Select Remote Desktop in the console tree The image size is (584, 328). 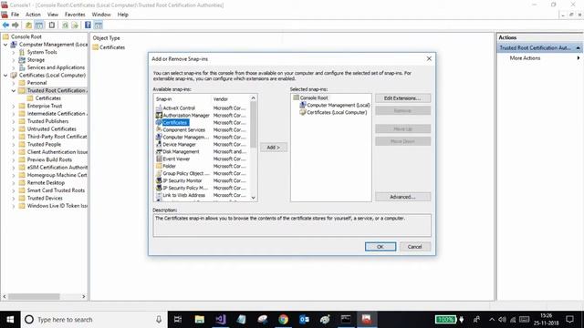[x=46, y=182]
